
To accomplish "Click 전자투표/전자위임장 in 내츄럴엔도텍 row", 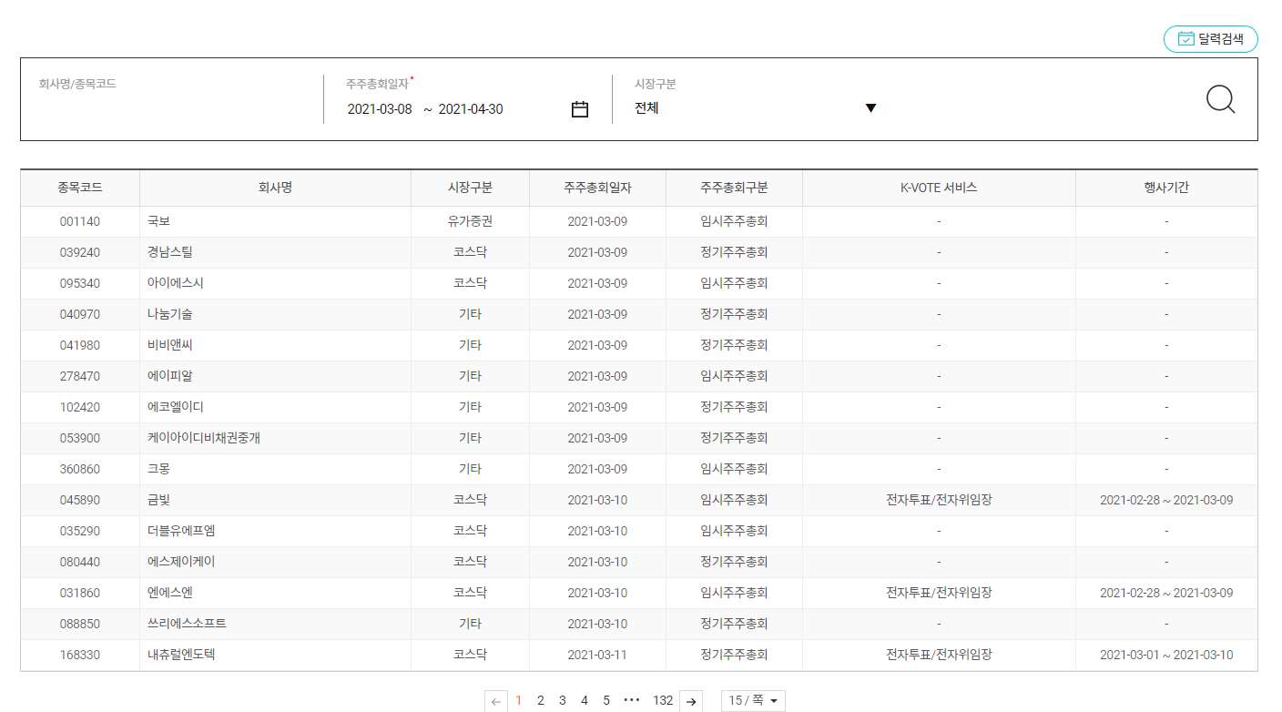I will click(939, 655).
